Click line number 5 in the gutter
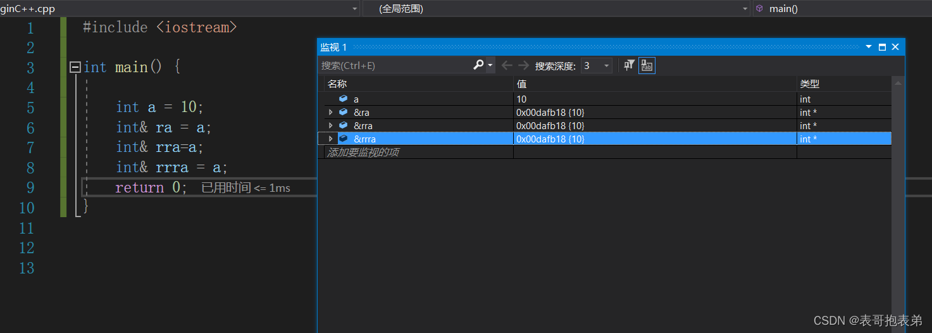Image resolution: width=932 pixels, height=333 pixels. coord(30,108)
